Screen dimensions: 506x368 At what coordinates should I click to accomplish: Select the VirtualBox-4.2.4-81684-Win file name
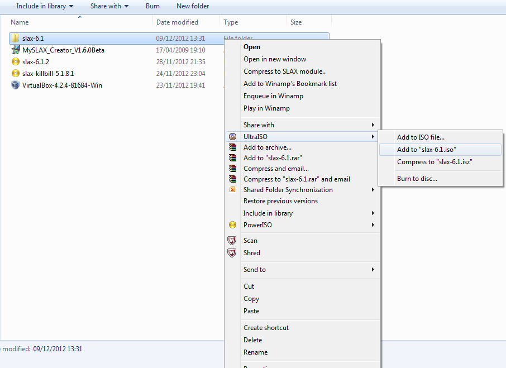62,85
